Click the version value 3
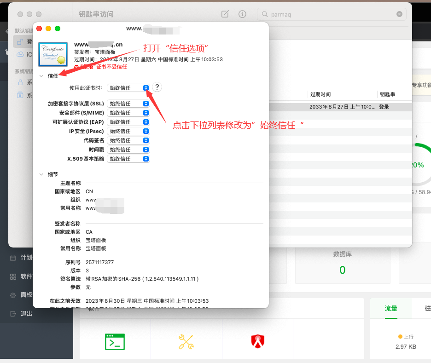The height and width of the screenshot is (363, 431). click(87, 271)
